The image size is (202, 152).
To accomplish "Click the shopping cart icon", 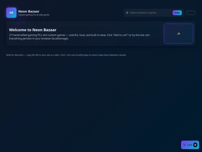I will [x=184, y=145].
